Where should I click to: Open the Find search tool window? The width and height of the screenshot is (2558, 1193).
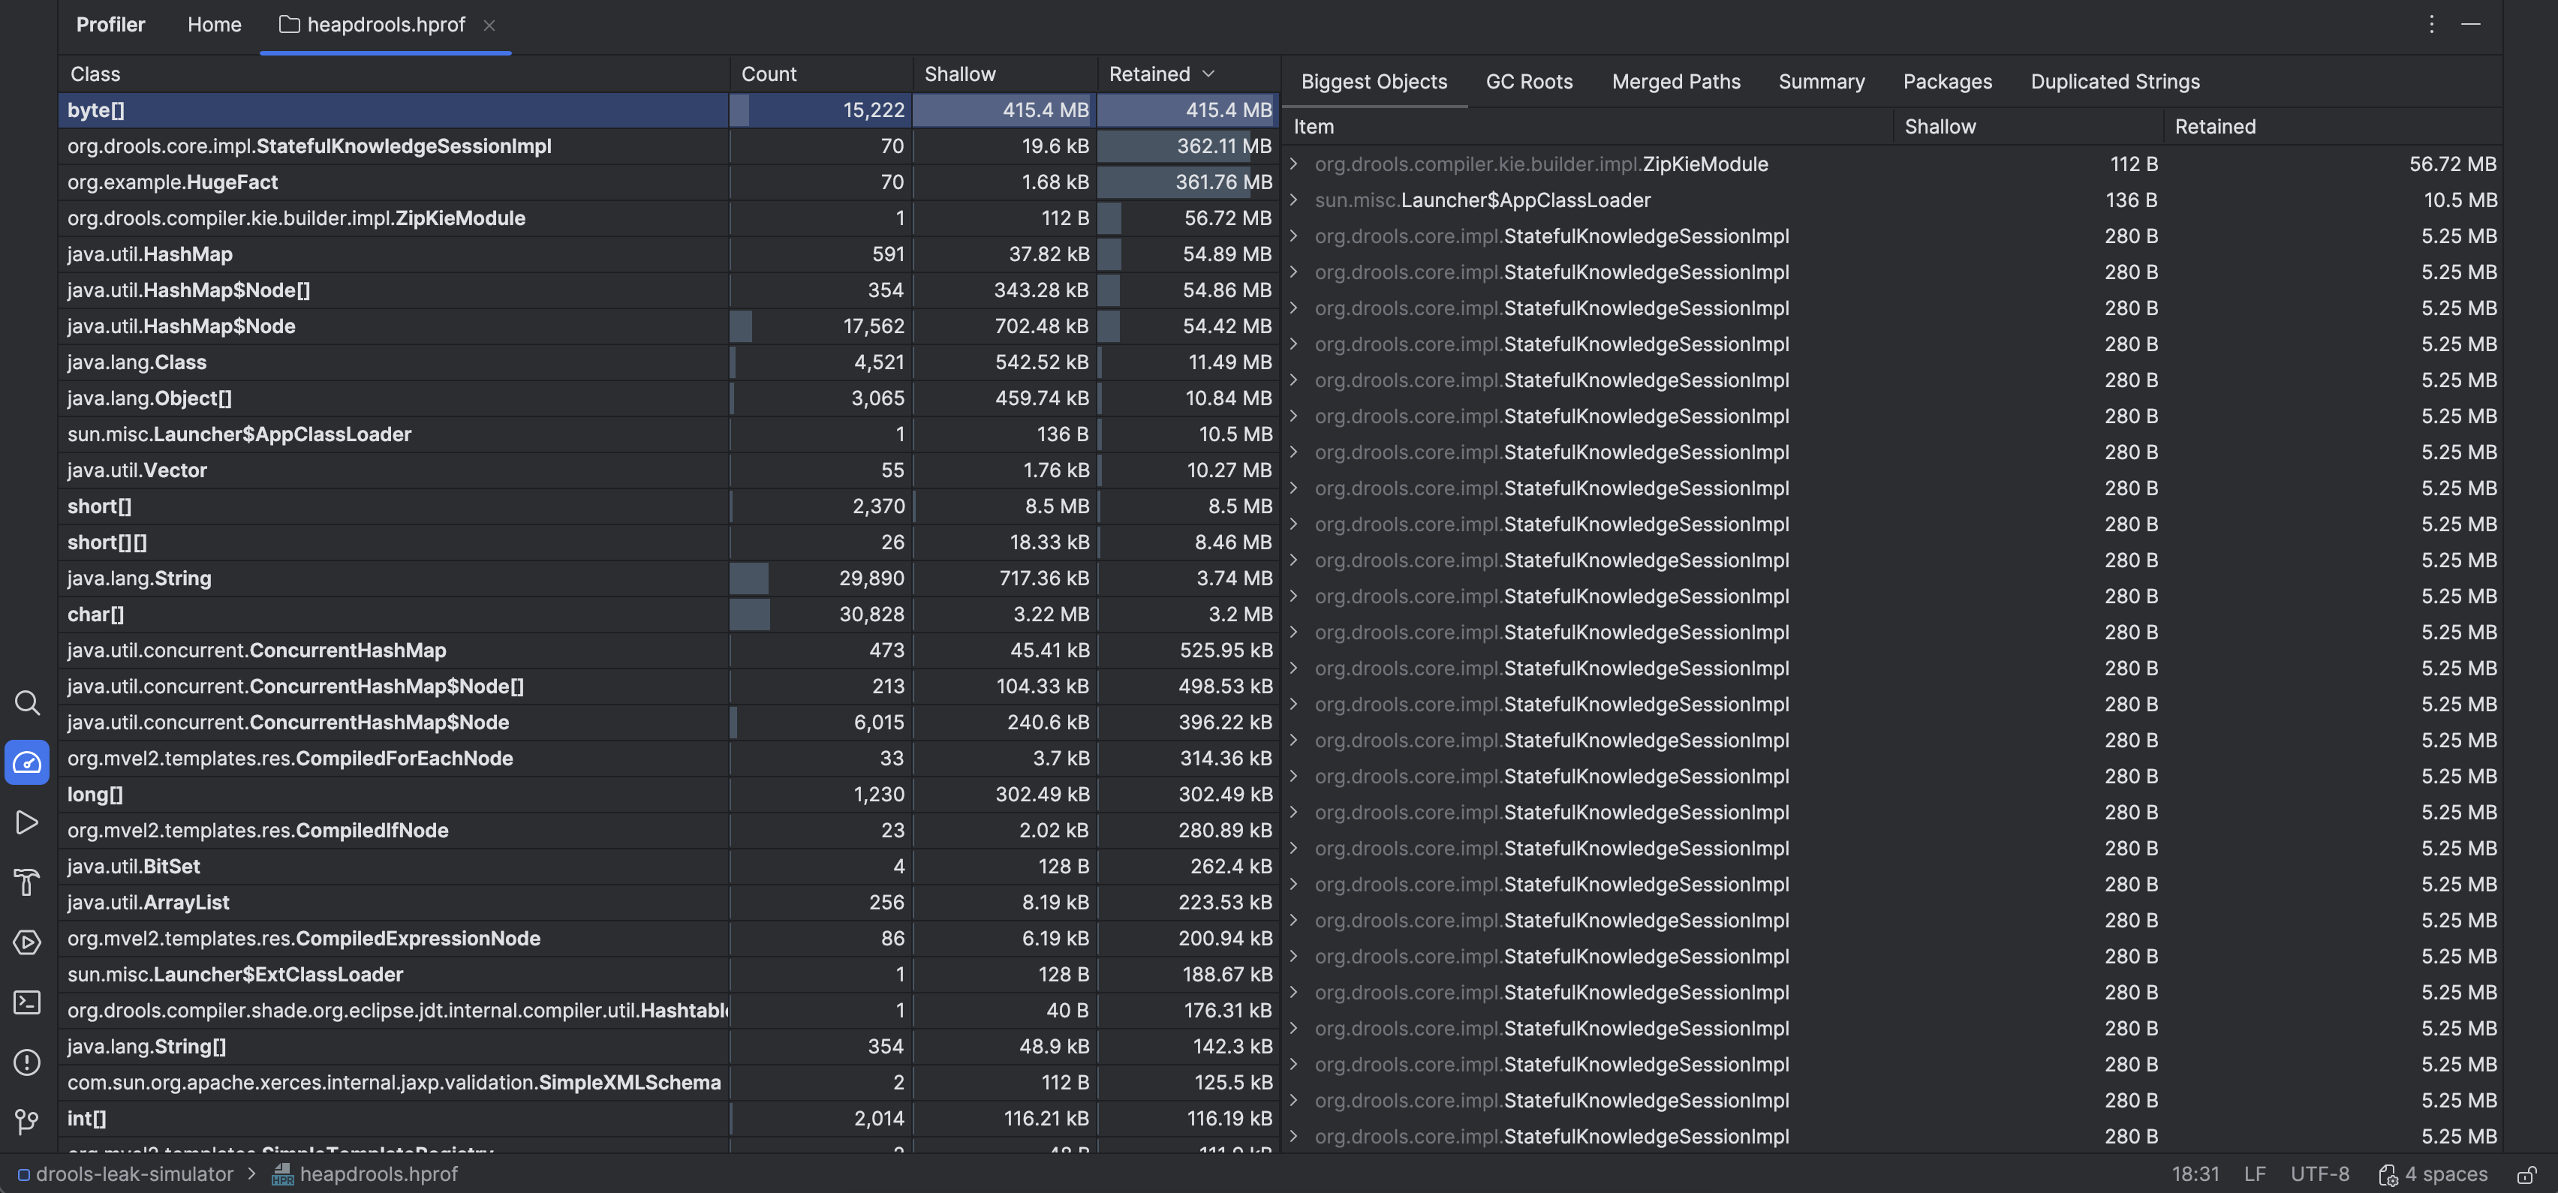point(27,704)
